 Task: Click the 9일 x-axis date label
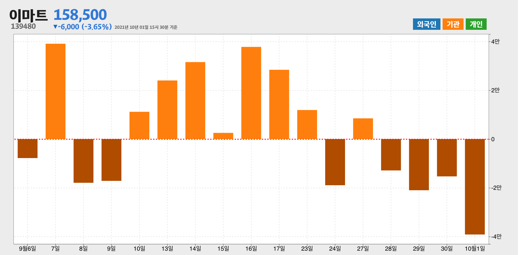pyautogui.click(x=111, y=248)
